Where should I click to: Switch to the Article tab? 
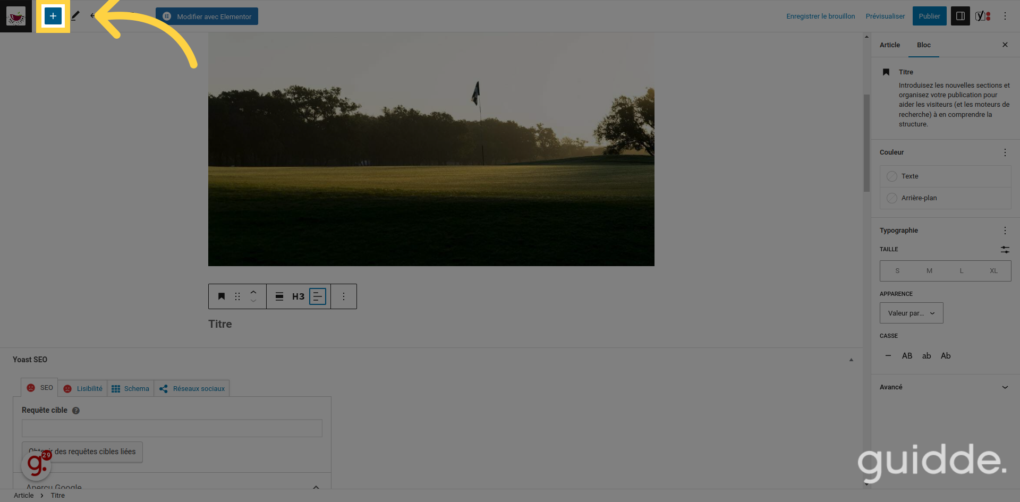889,45
